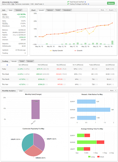Viewport: 118px width, 162px height.
Task: Click the purple May 2016 monthly gain bar
Action: 36,109
